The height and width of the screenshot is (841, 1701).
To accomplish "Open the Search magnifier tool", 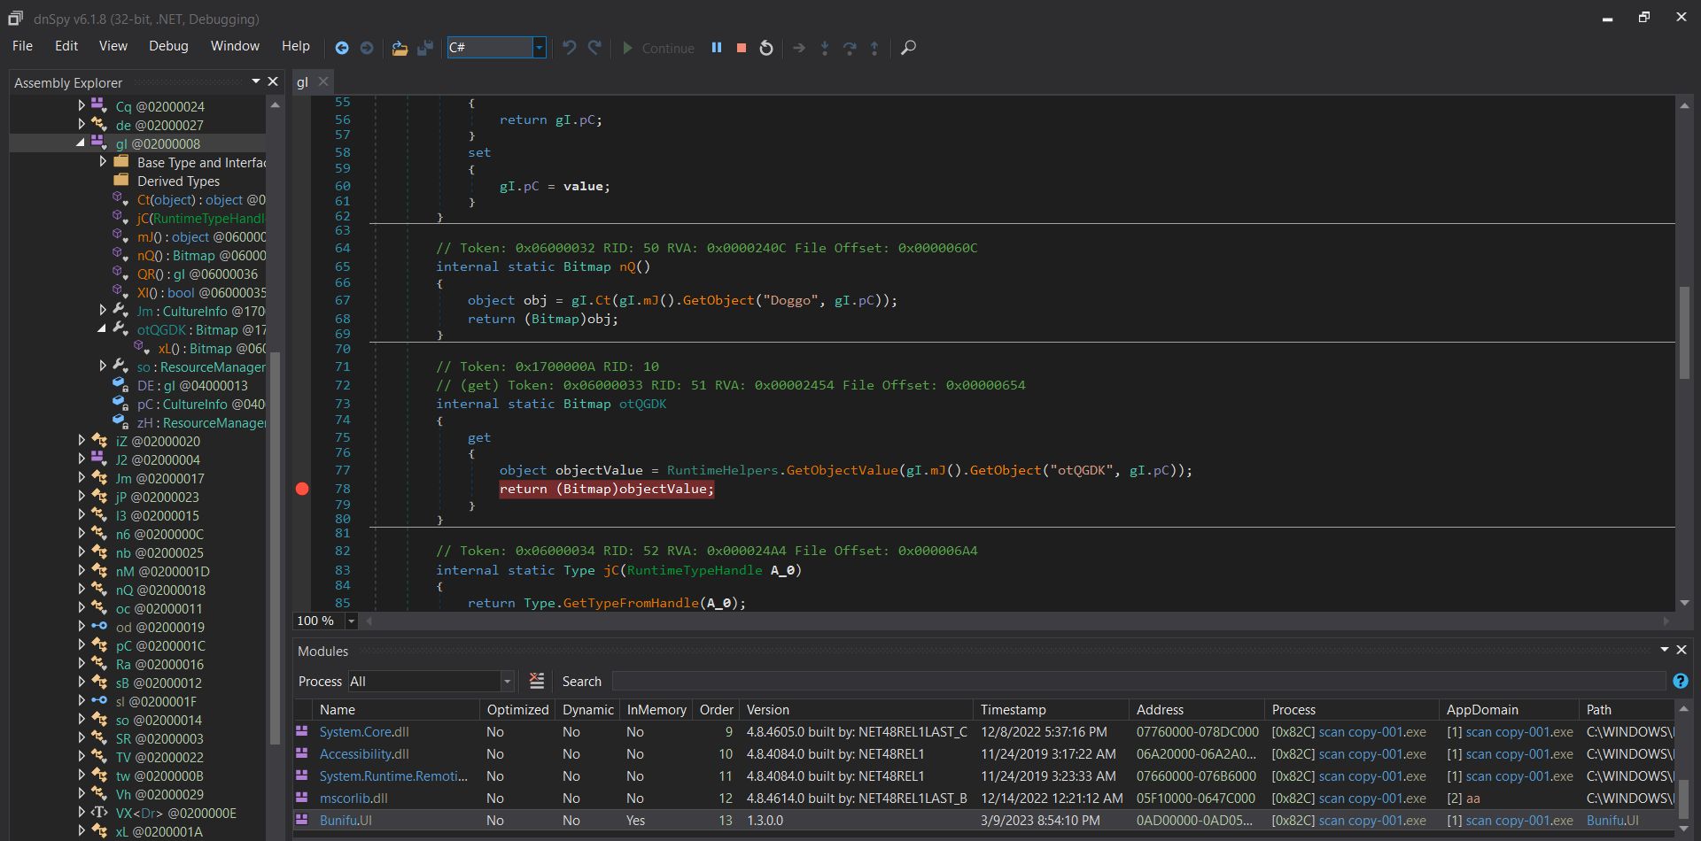I will pyautogui.click(x=908, y=48).
